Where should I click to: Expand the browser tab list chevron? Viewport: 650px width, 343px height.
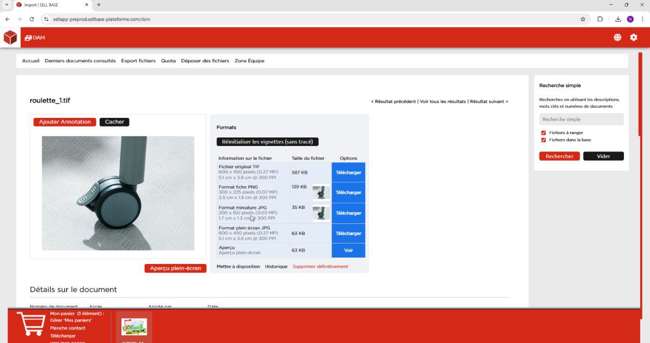[x=6, y=4]
